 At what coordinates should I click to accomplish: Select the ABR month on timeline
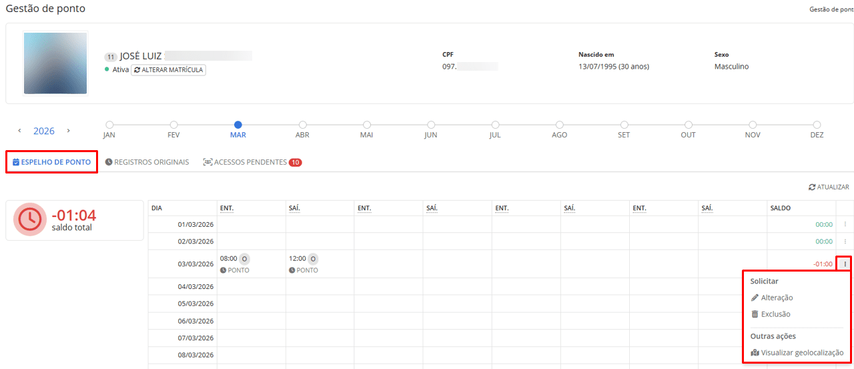(x=302, y=125)
